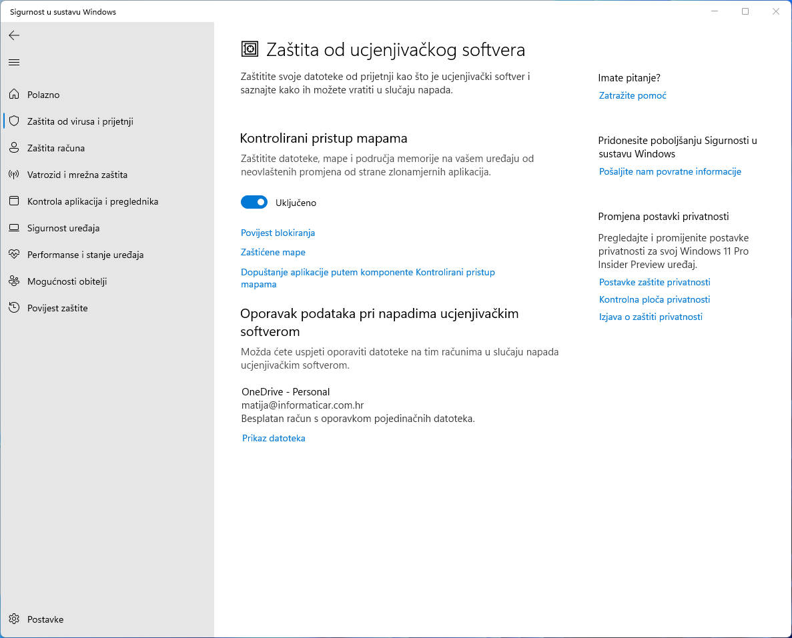Maximize the Windows Security window
Image resolution: width=792 pixels, height=638 pixels.
click(745, 11)
